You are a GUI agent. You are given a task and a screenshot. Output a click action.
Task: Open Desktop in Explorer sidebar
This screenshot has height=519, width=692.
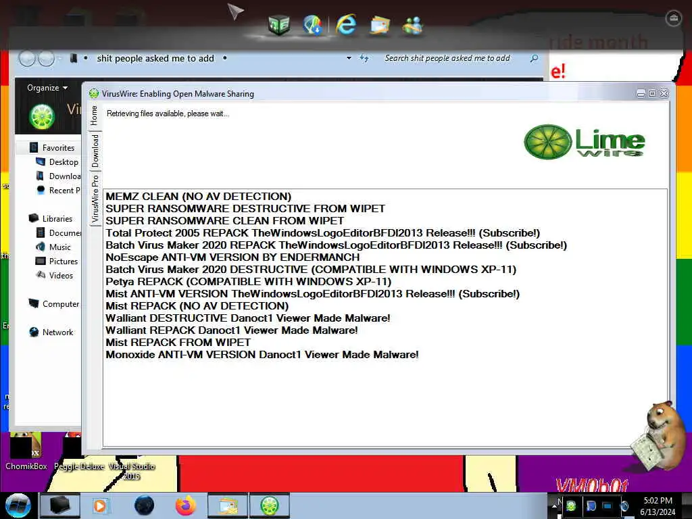[x=57, y=162]
